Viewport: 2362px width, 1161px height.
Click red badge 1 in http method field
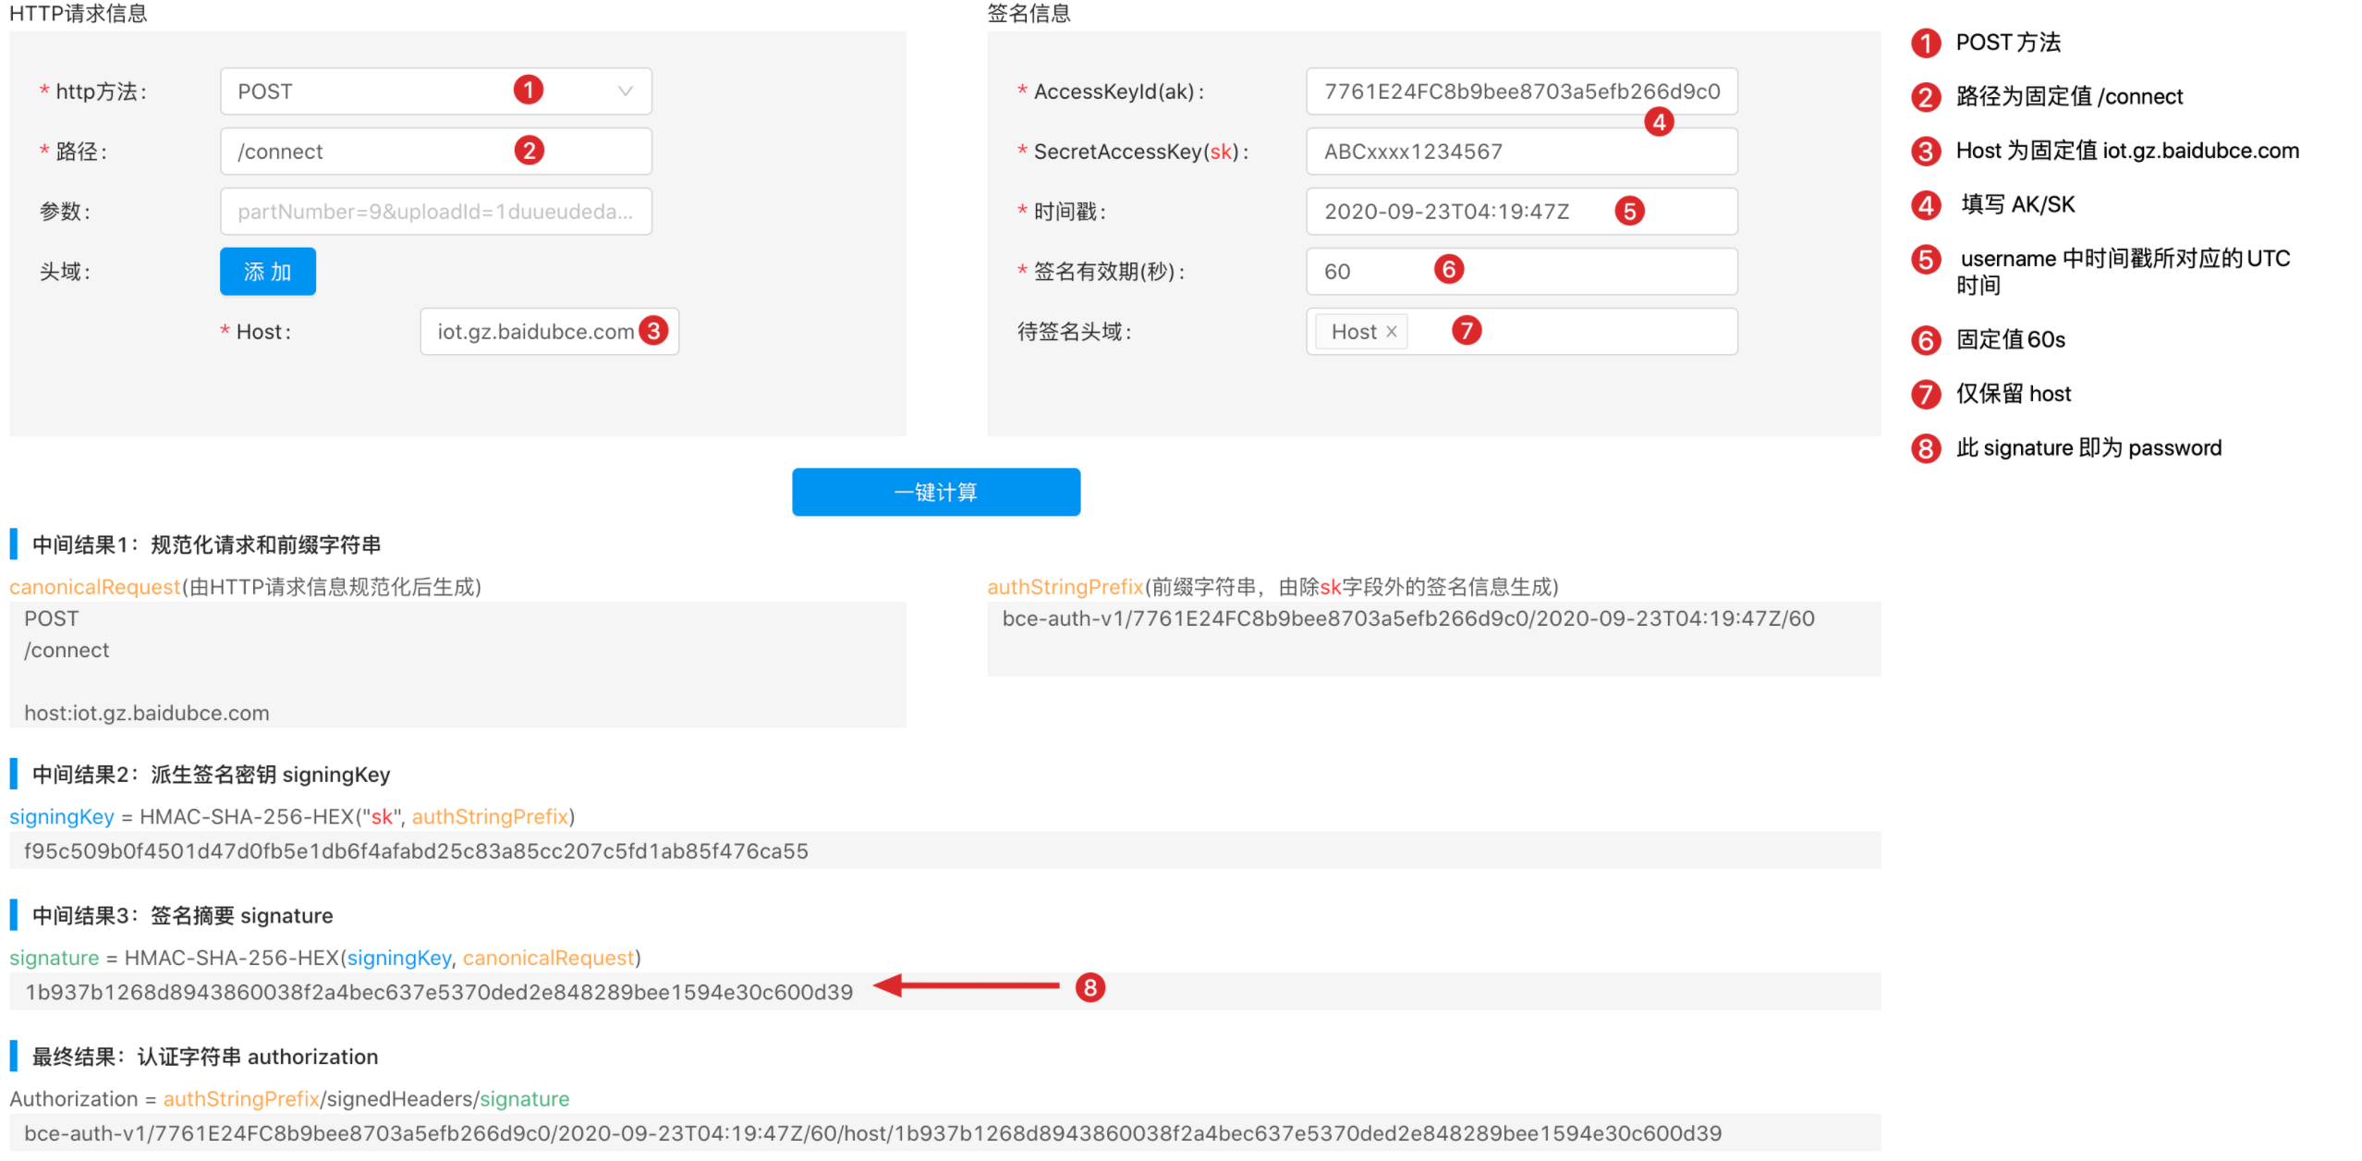528,90
